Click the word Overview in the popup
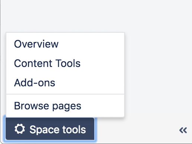Screen dimensions: 192x144 pyautogui.click(x=36, y=44)
